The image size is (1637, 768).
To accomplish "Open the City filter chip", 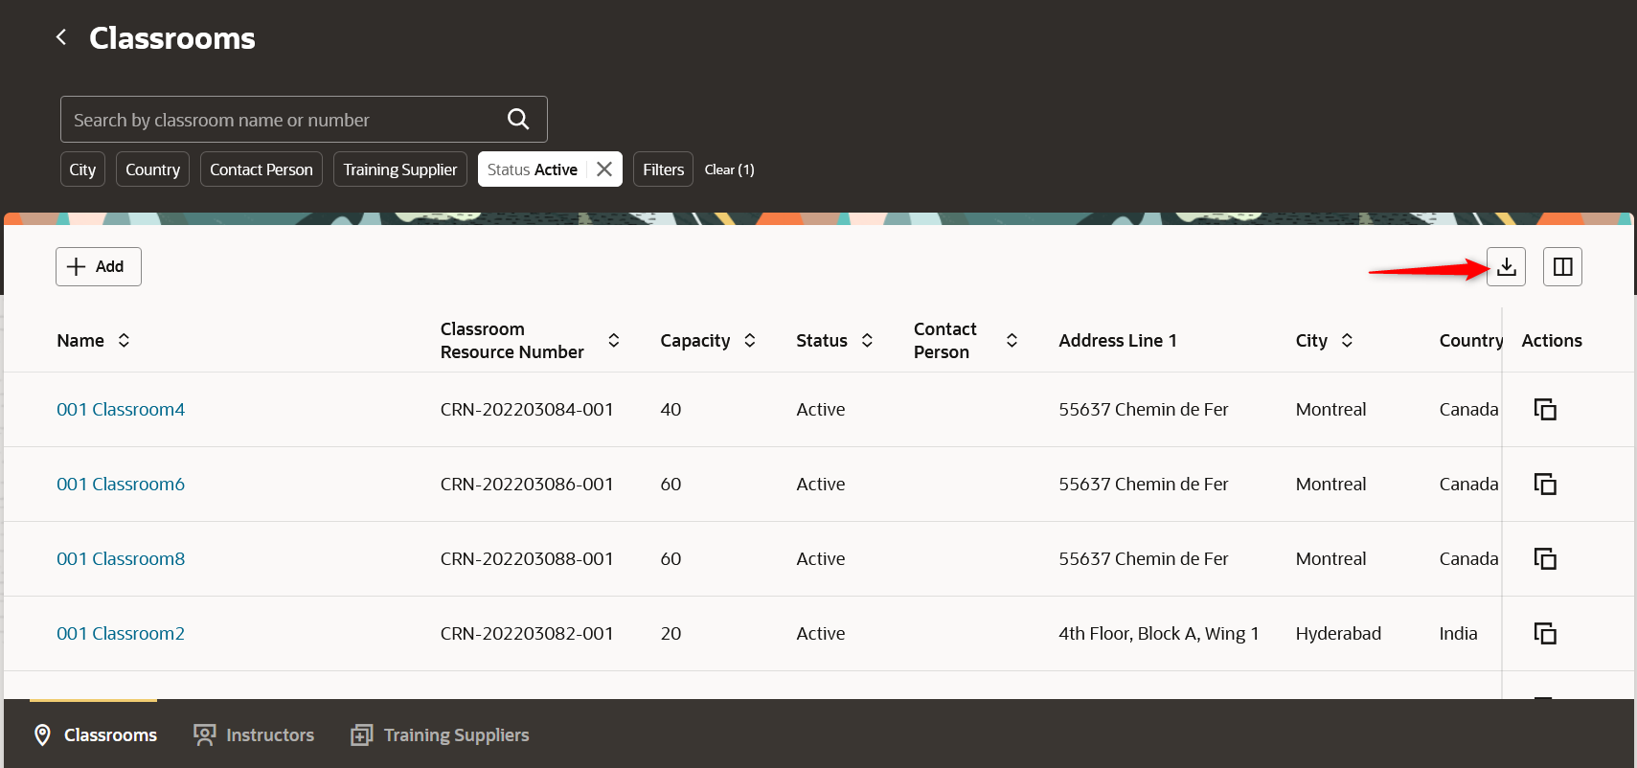I will point(82,169).
